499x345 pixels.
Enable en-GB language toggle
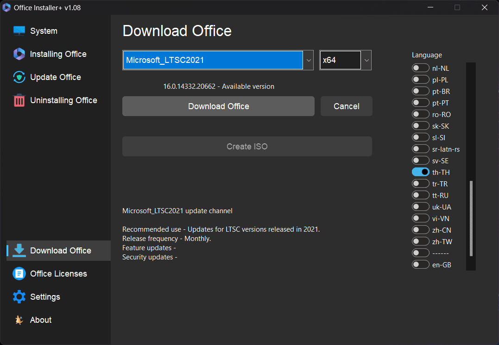[x=420, y=265]
